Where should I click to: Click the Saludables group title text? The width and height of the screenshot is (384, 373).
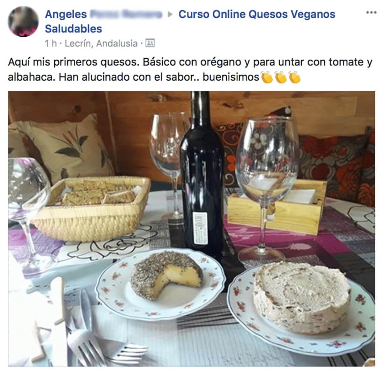click(73, 29)
